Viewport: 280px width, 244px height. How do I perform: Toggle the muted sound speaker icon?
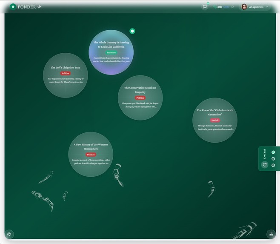(40, 7)
